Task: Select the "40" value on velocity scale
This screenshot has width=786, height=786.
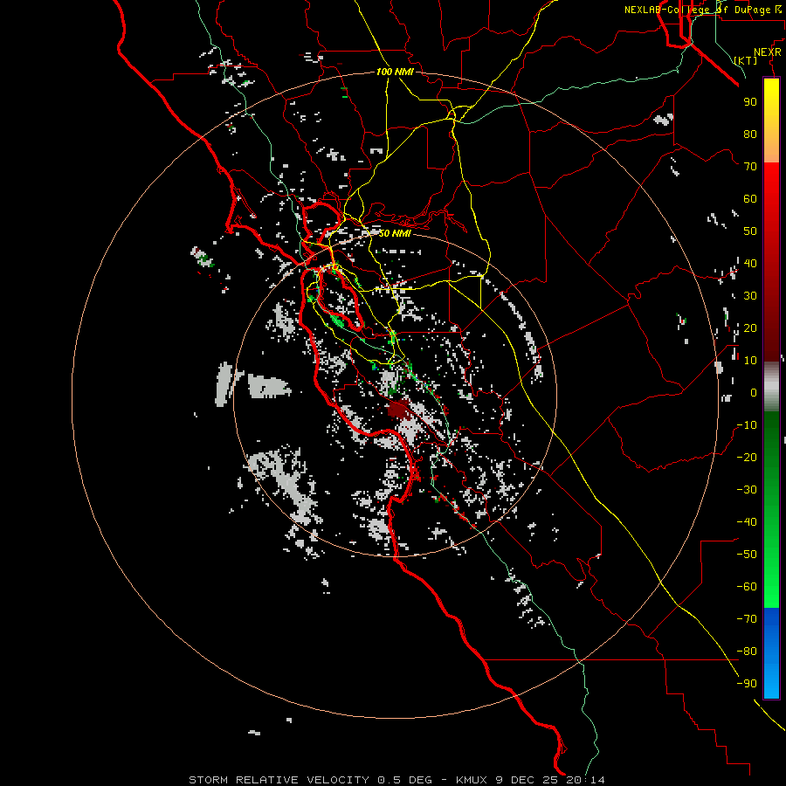Action: [x=750, y=263]
